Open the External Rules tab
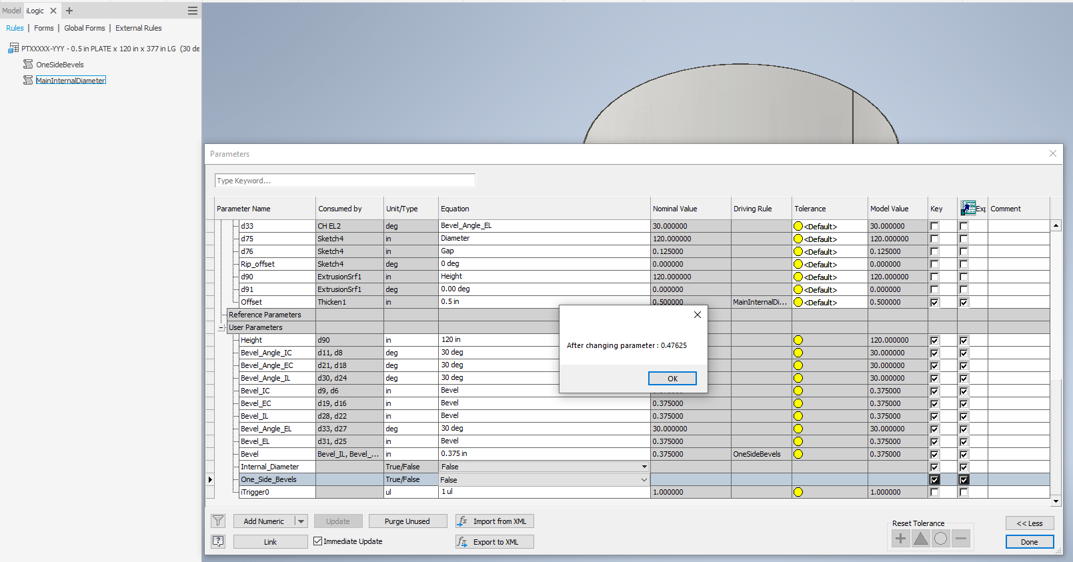Screen dimensions: 1073x562 click(139, 28)
